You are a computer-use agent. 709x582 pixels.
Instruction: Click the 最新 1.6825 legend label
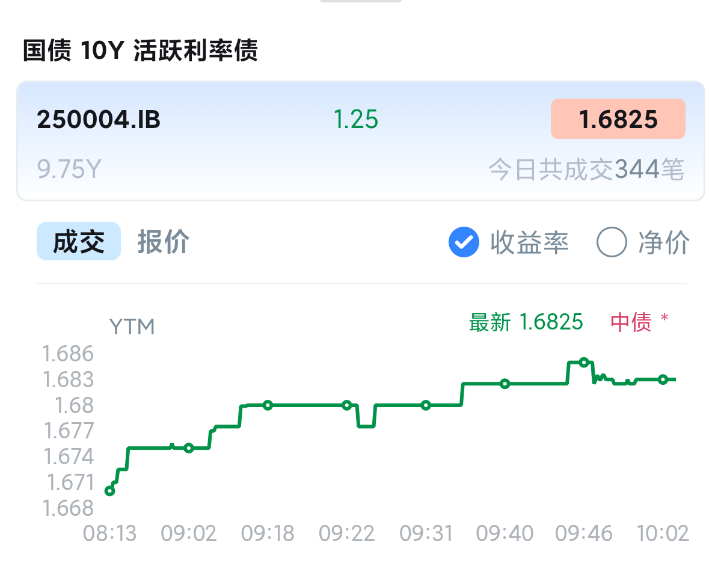pyautogui.click(x=526, y=322)
